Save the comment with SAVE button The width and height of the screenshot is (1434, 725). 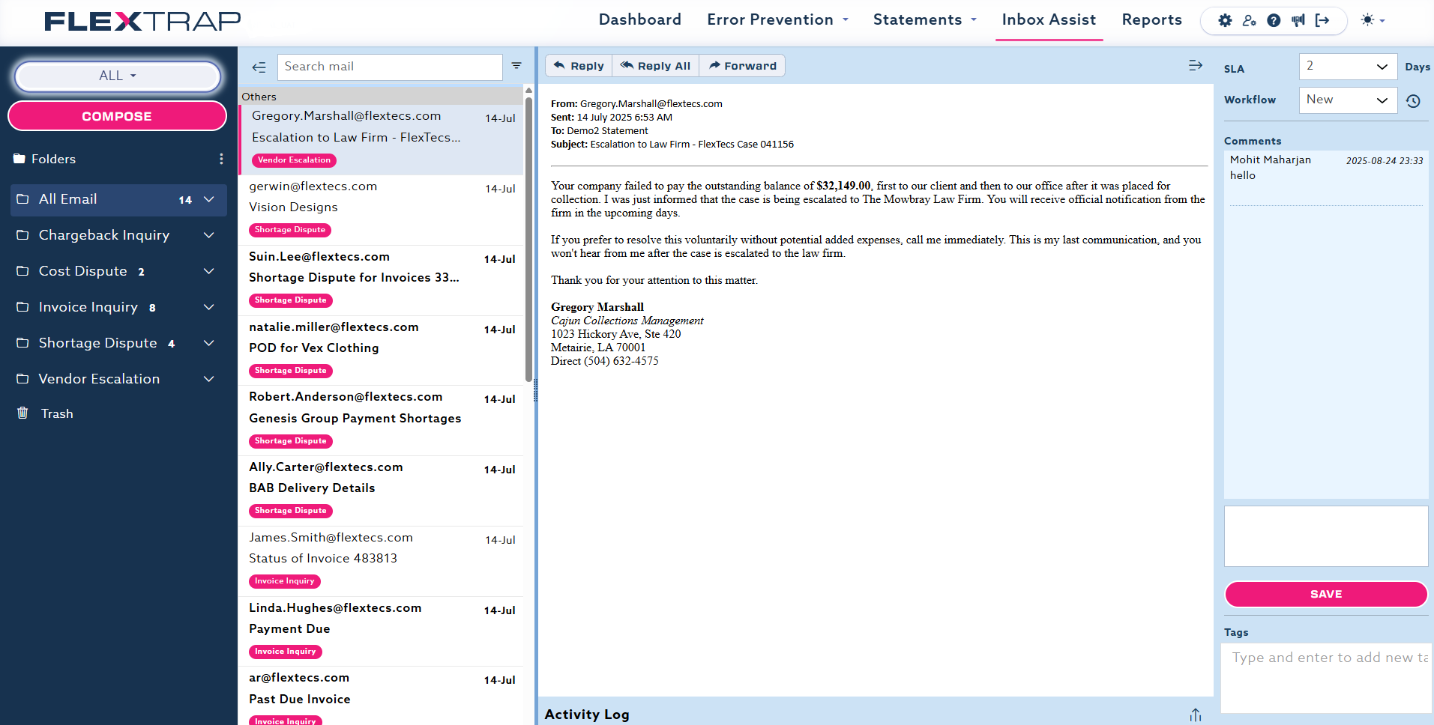1325,594
